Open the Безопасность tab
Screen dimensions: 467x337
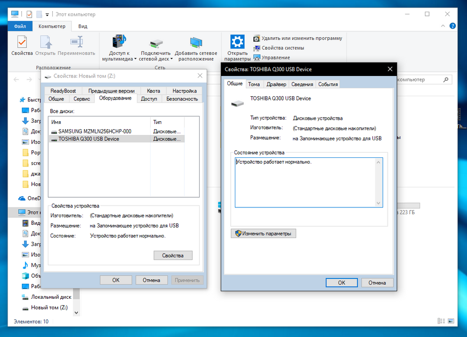pos(182,99)
